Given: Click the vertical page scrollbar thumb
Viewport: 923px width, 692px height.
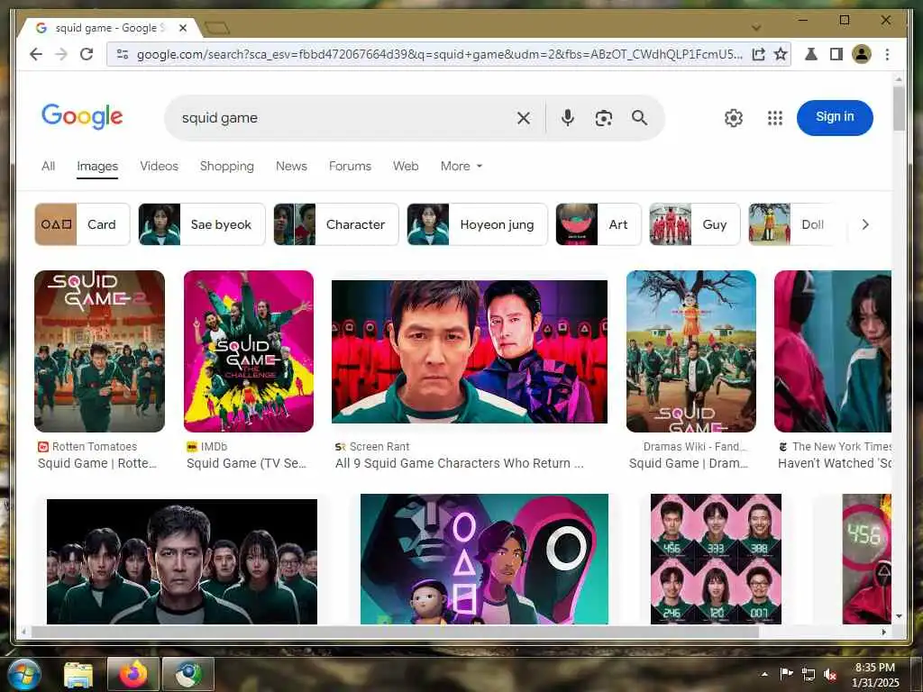Looking at the screenshot, I should (899, 108).
